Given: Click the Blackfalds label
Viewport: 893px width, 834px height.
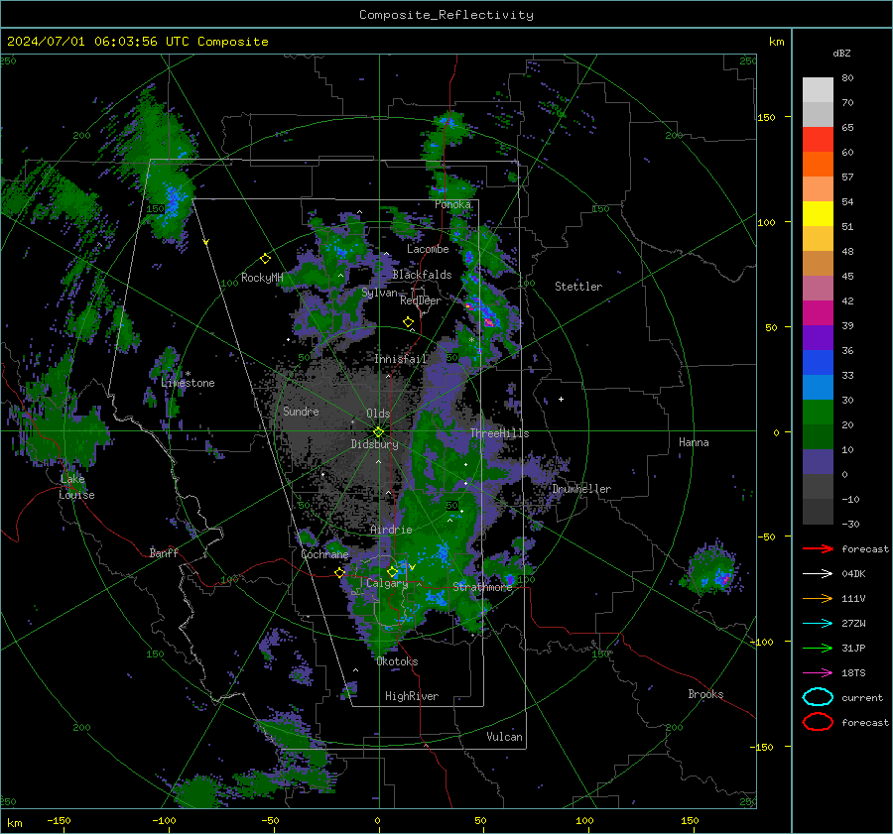Looking at the screenshot, I should [x=422, y=275].
